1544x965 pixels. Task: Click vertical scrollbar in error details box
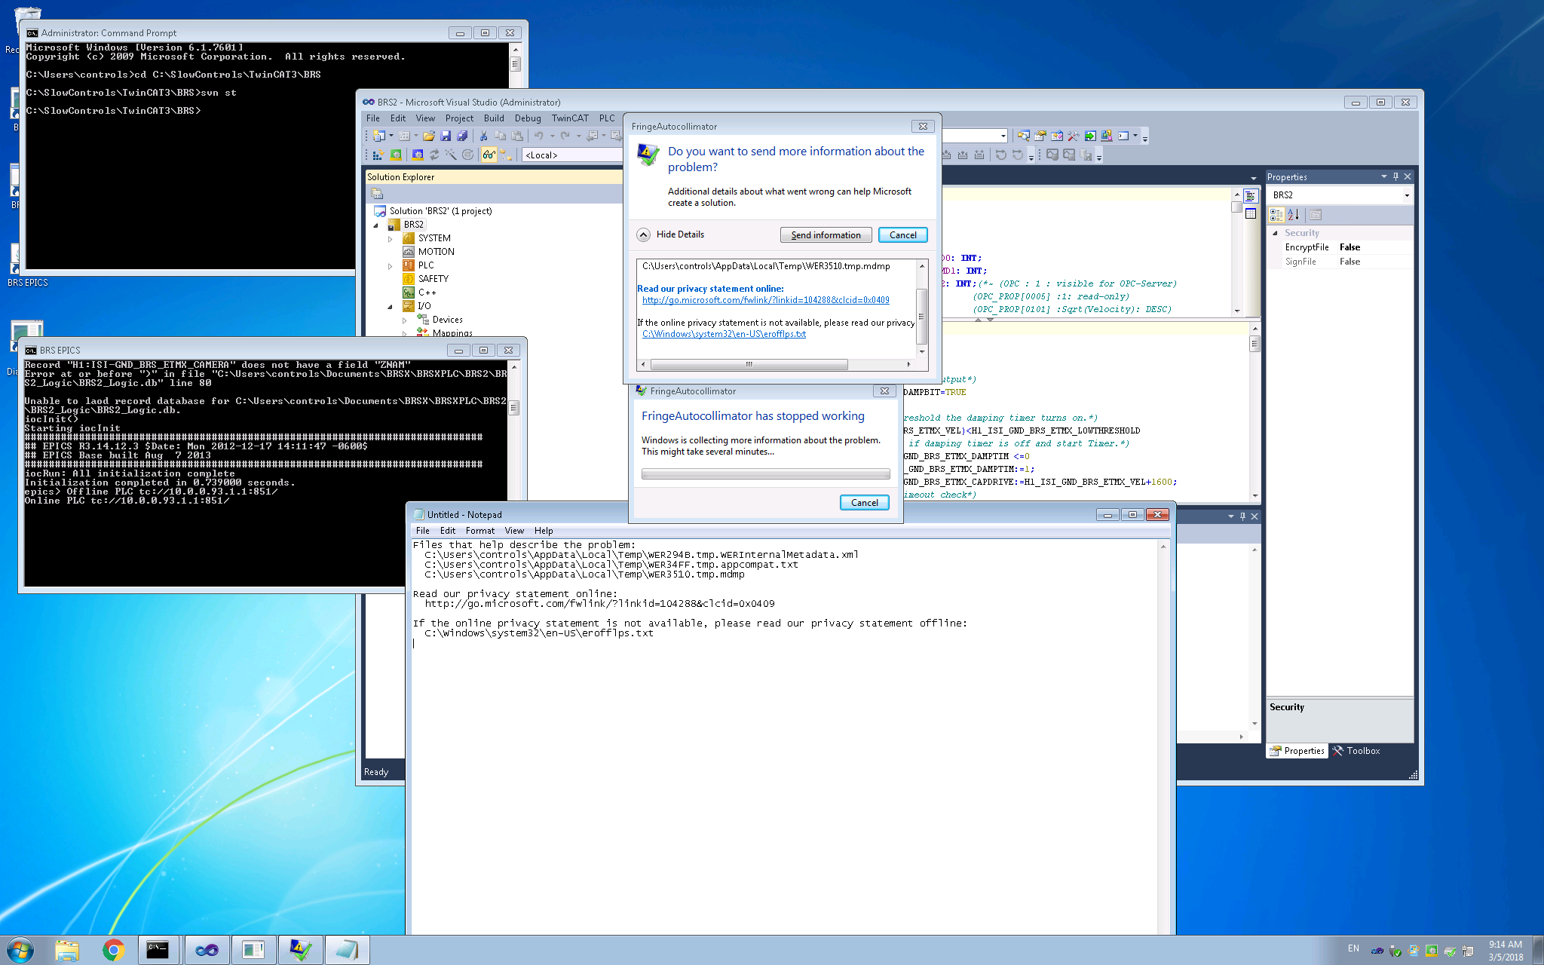click(921, 309)
